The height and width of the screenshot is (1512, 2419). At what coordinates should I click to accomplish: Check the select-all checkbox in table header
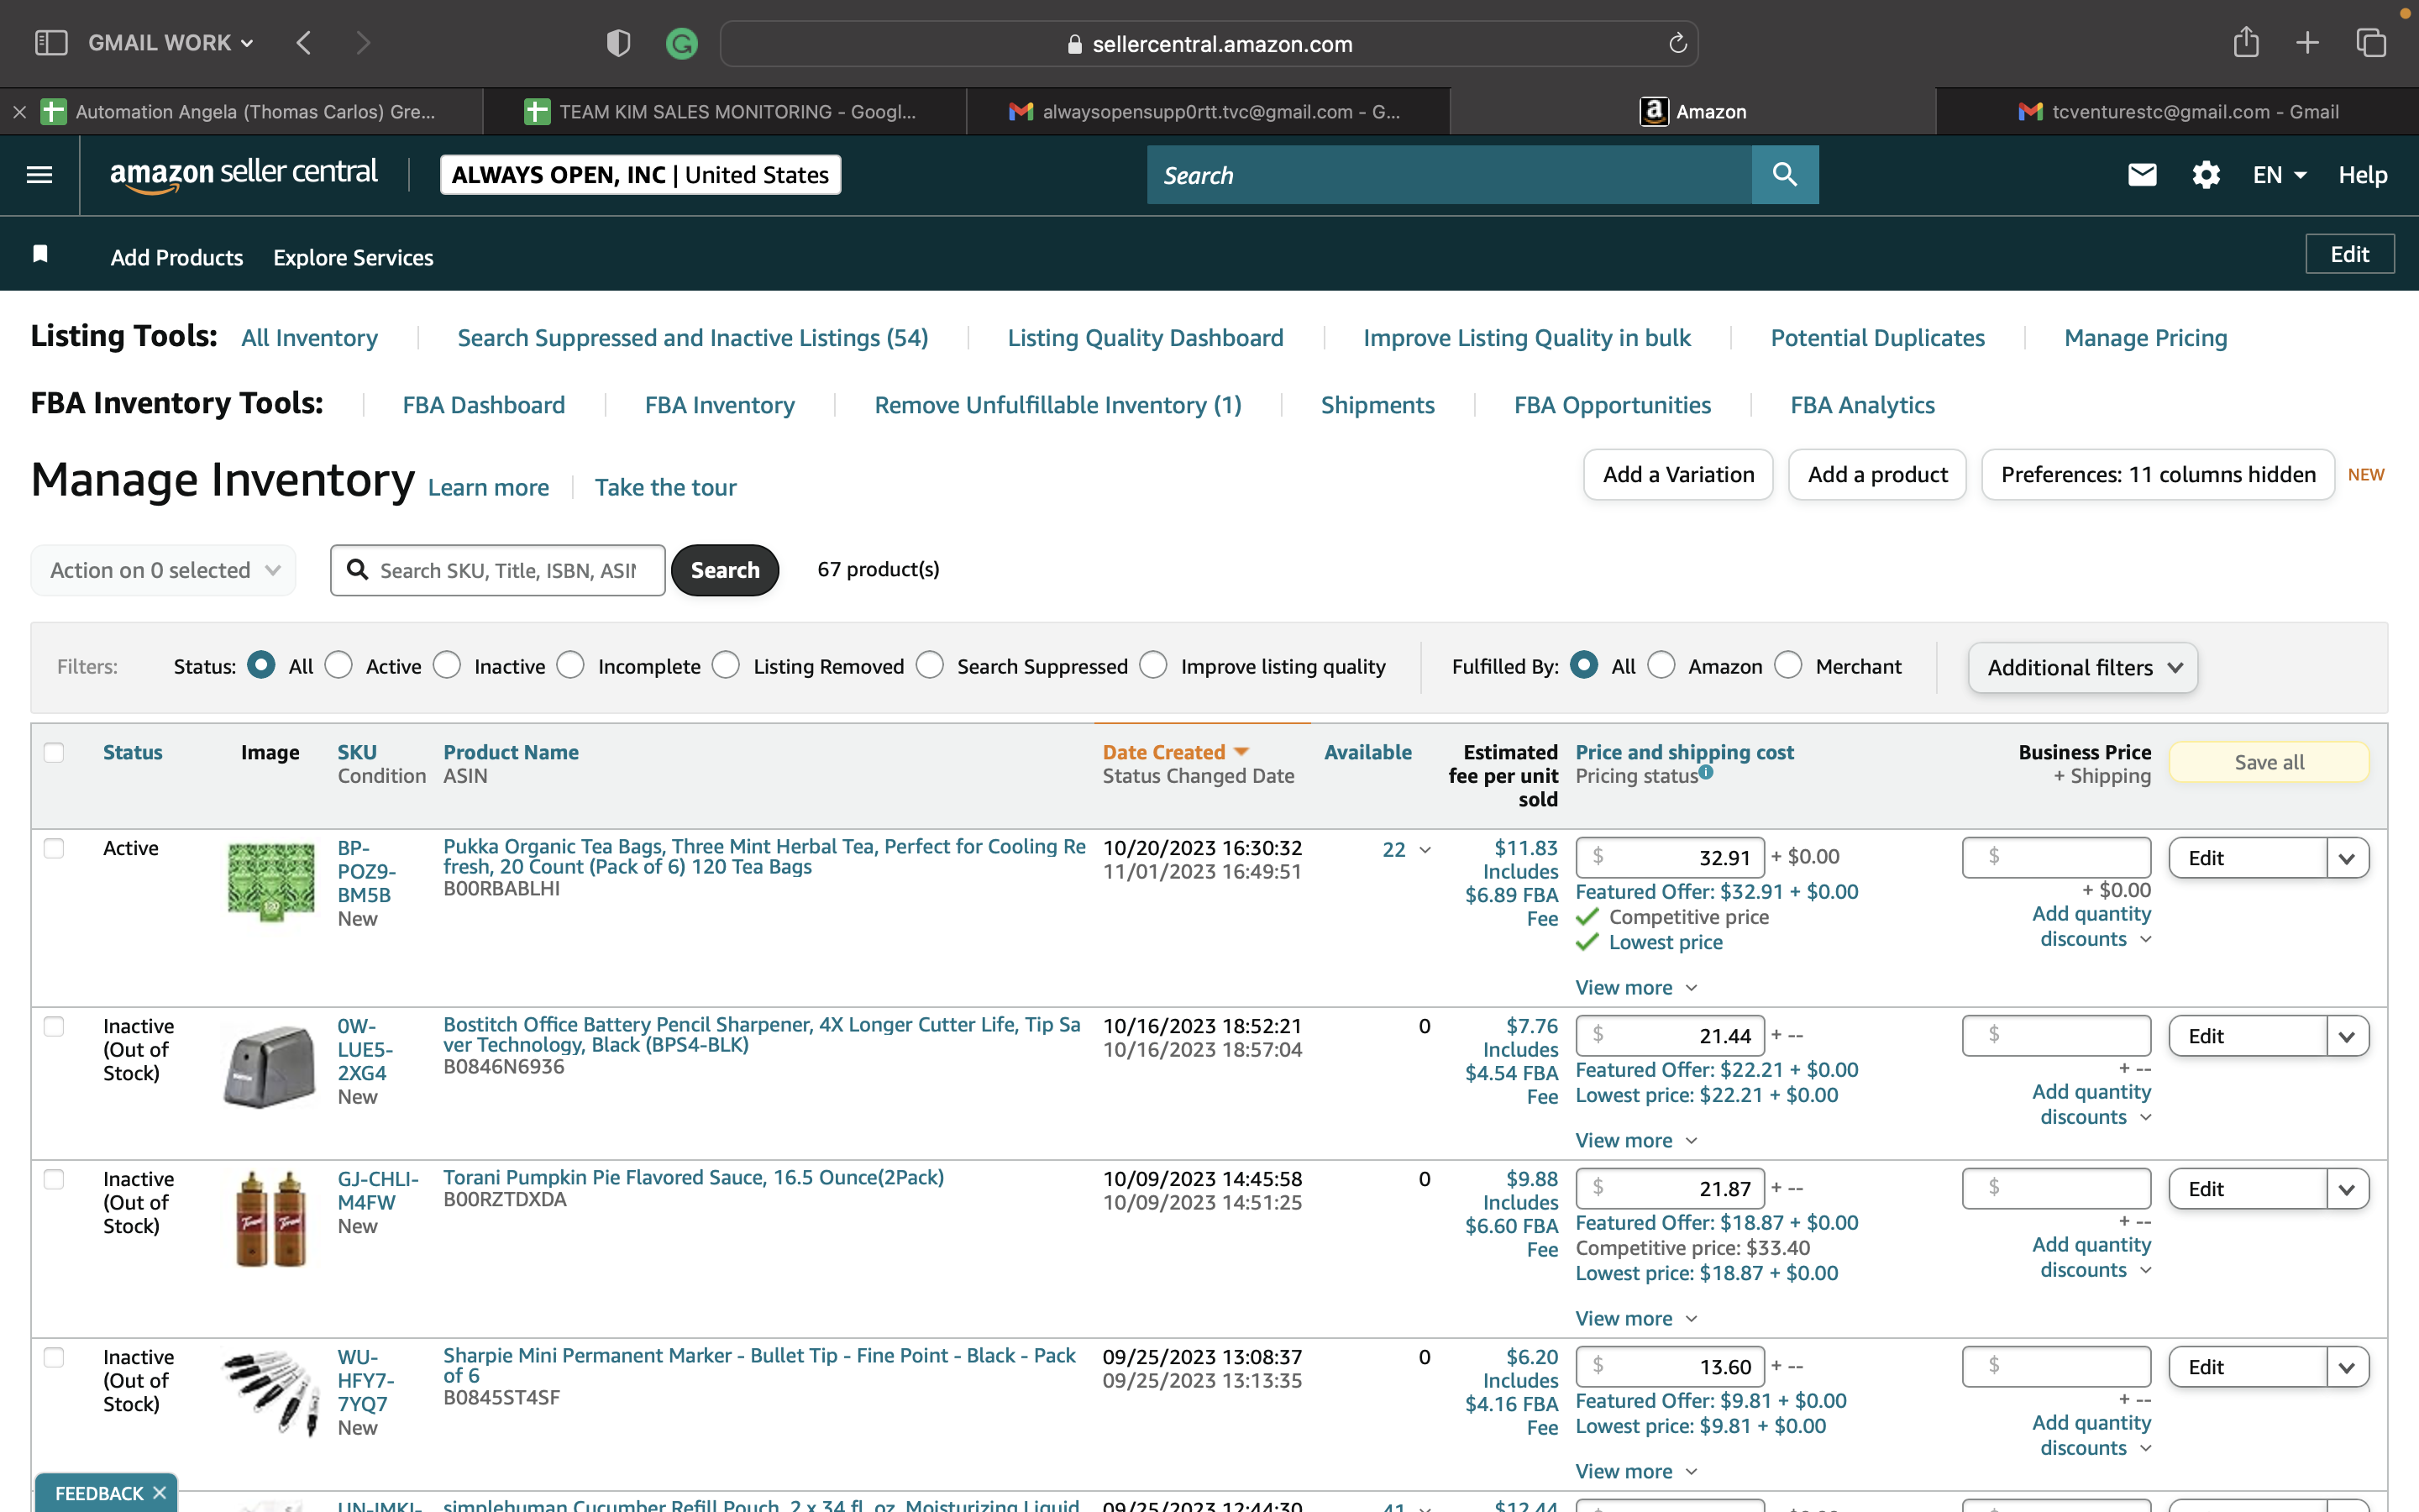point(54,752)
